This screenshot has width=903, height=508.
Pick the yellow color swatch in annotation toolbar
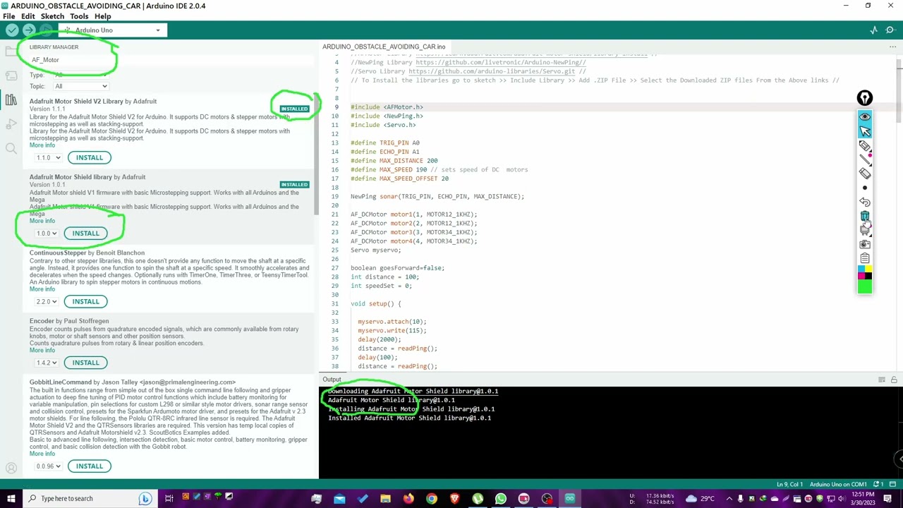(x=868, y=269)
